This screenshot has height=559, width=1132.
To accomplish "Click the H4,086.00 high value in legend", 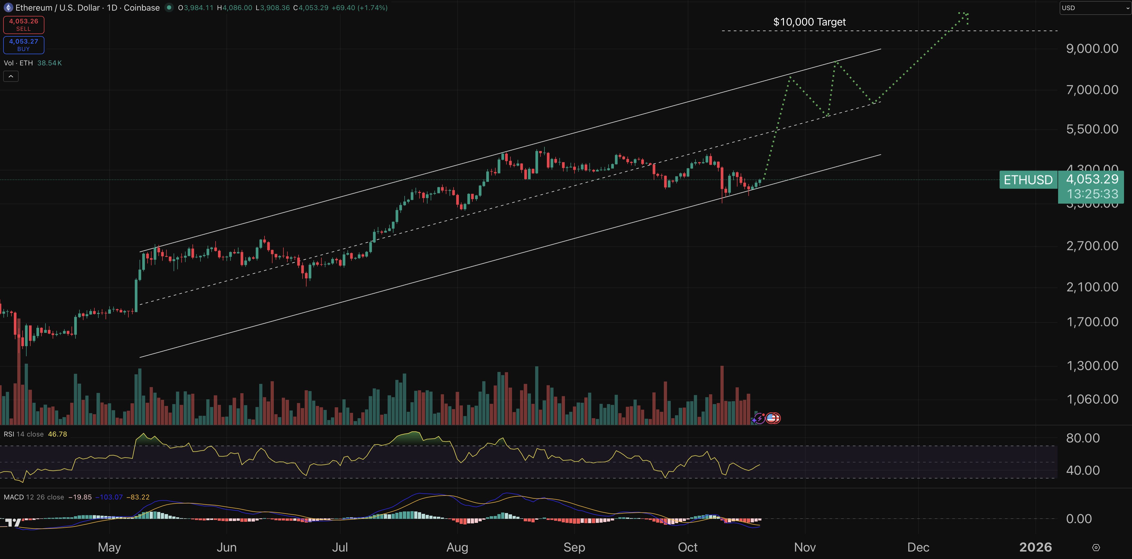I will tap(235, 7).
